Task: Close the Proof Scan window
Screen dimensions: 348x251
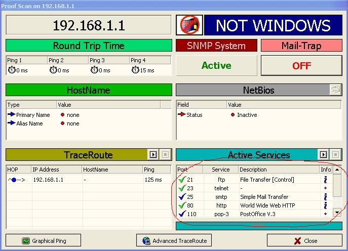Action: pyautogui.click(x=304, y=240)
